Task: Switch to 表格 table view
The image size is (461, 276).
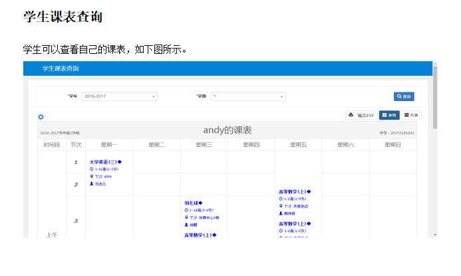Action: (389, 115)
